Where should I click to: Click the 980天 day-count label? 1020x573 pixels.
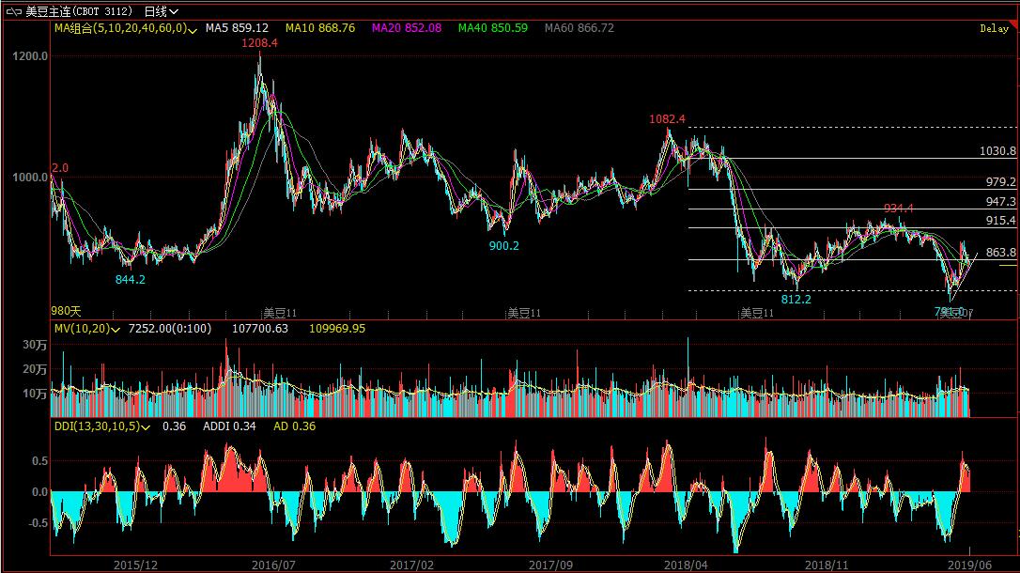click(66, 311)
